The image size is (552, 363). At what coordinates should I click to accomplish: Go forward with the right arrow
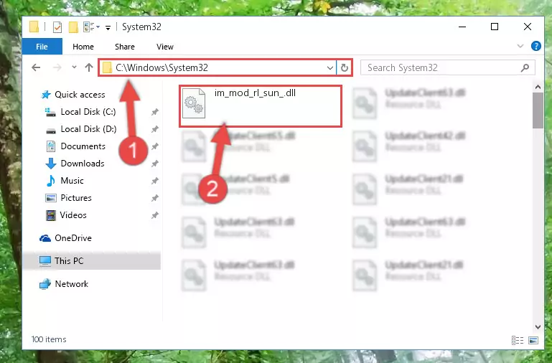point(57,67)
